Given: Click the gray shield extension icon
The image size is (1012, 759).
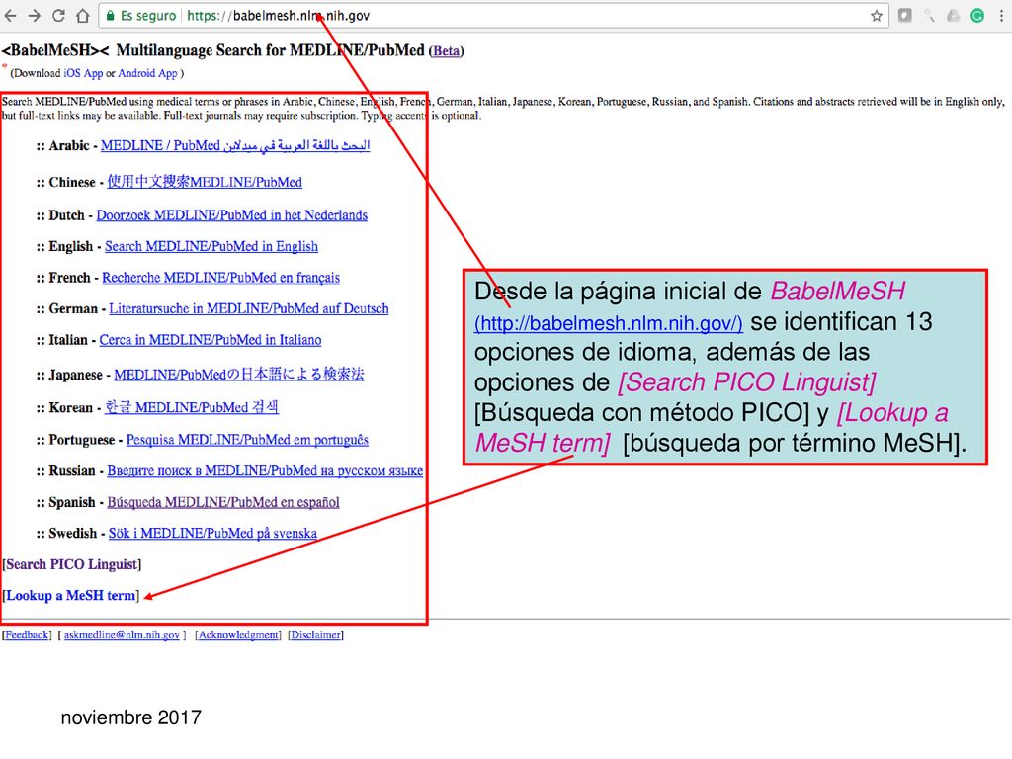Looking at the screenshot, I should (x=905, y=16).
